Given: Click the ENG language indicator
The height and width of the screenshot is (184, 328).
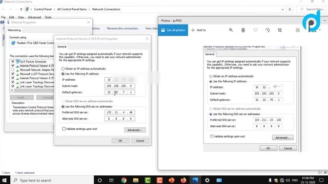Looking at the screenshot, I should (x=295, y=180).
